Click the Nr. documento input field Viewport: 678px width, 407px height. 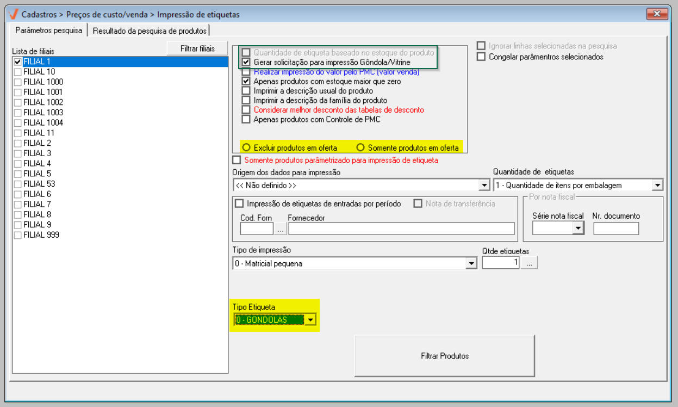pos(616,229)
